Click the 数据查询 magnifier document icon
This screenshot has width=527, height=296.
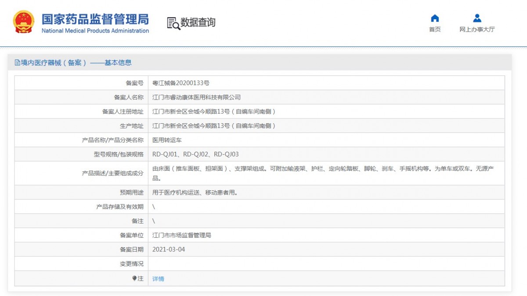coord(173,23)
